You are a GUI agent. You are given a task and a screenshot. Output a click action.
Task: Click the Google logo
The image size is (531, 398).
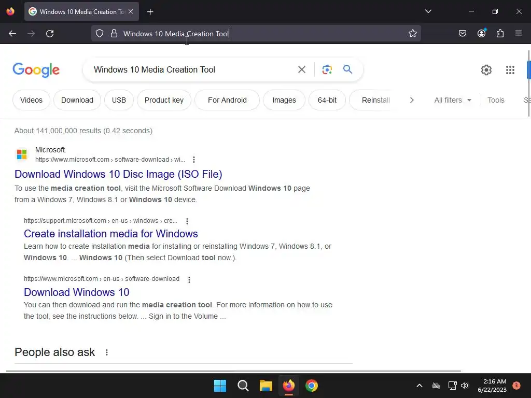tap(36, 70)
